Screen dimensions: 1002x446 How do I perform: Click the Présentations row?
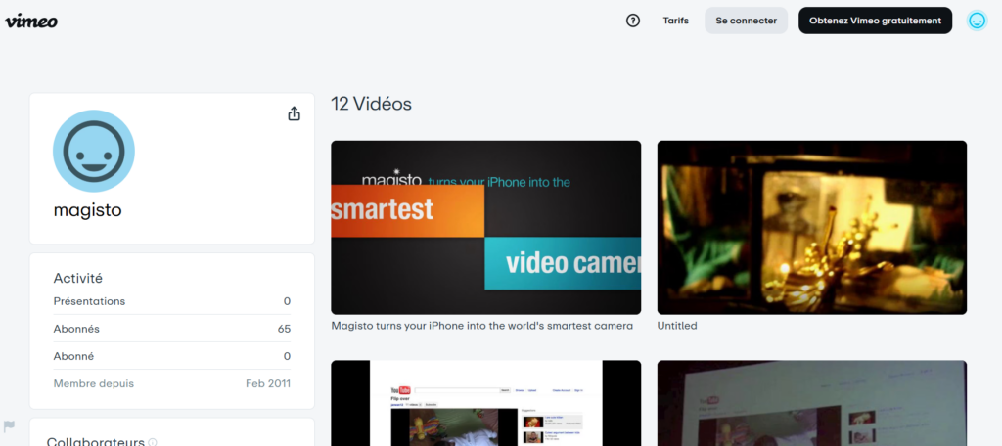click(x=172, y=301)
